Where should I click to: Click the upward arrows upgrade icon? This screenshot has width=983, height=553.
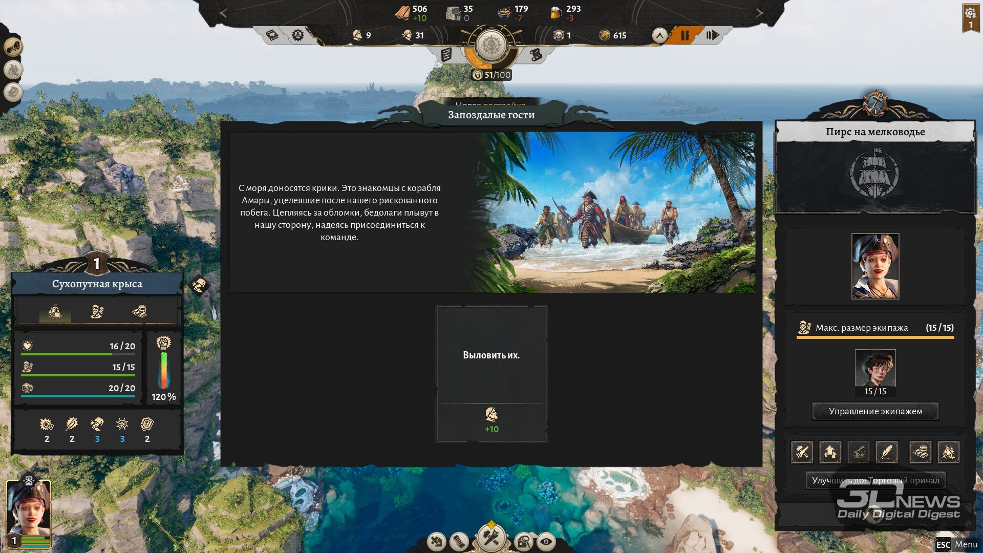click(x=830, y=452)
